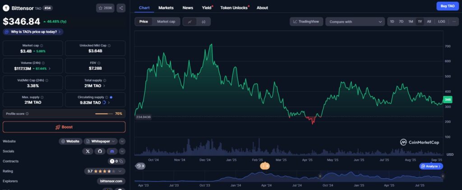The image size is (462, 190).
Task: Copy the contract address with the copy icon
Action: 121,161
